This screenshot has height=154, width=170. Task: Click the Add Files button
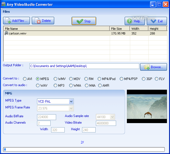(16, 21)
